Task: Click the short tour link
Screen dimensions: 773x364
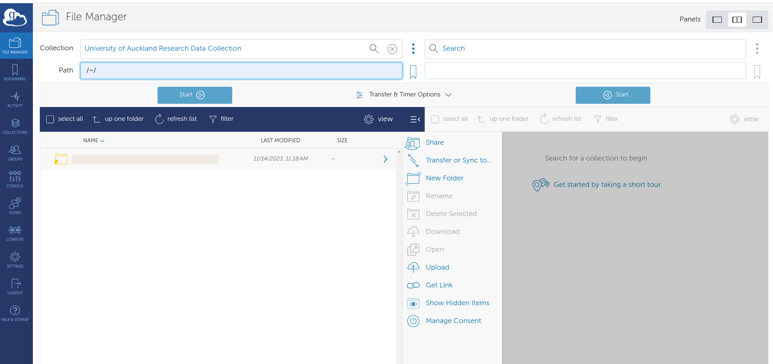Action: tap(607, 185)
